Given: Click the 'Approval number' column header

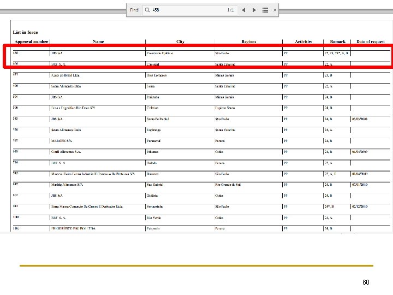Looking at the screenshot, I should click(31, 42).
